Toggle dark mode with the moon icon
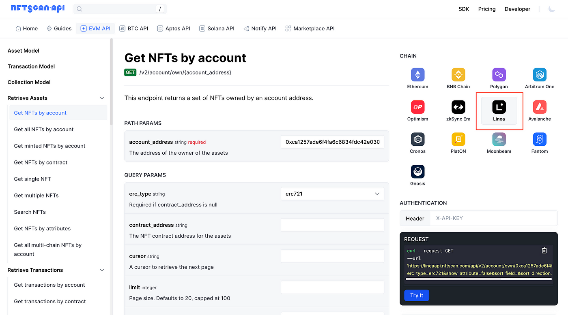The image size is (568, 315). 551,9
